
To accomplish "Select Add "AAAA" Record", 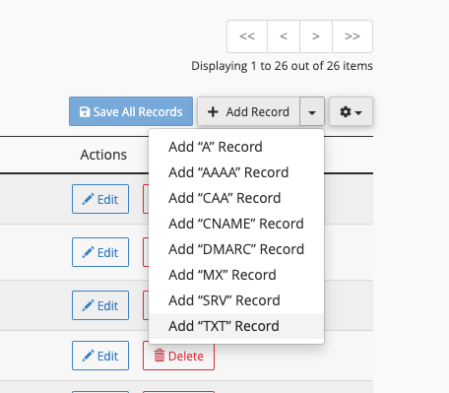I will pos(236,172).
